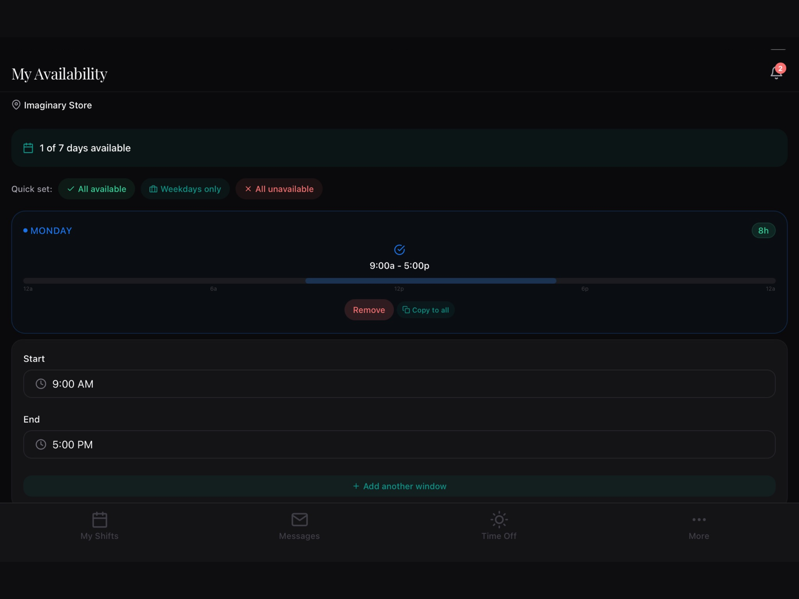Click the Monday availability timeline bar
799x599 pixels.
coord(399,281)
